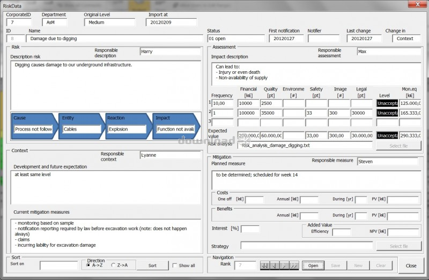
Task: Click the row 2 Image field '300'
Action: click(x=339, y=113)
